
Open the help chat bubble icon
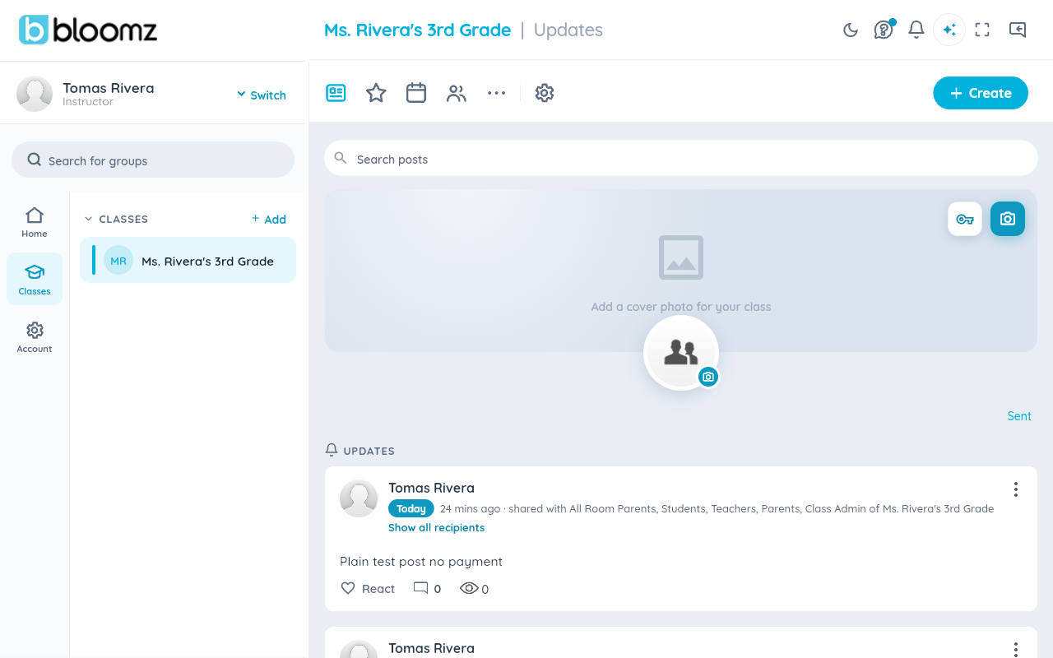(x=884, y=30)
